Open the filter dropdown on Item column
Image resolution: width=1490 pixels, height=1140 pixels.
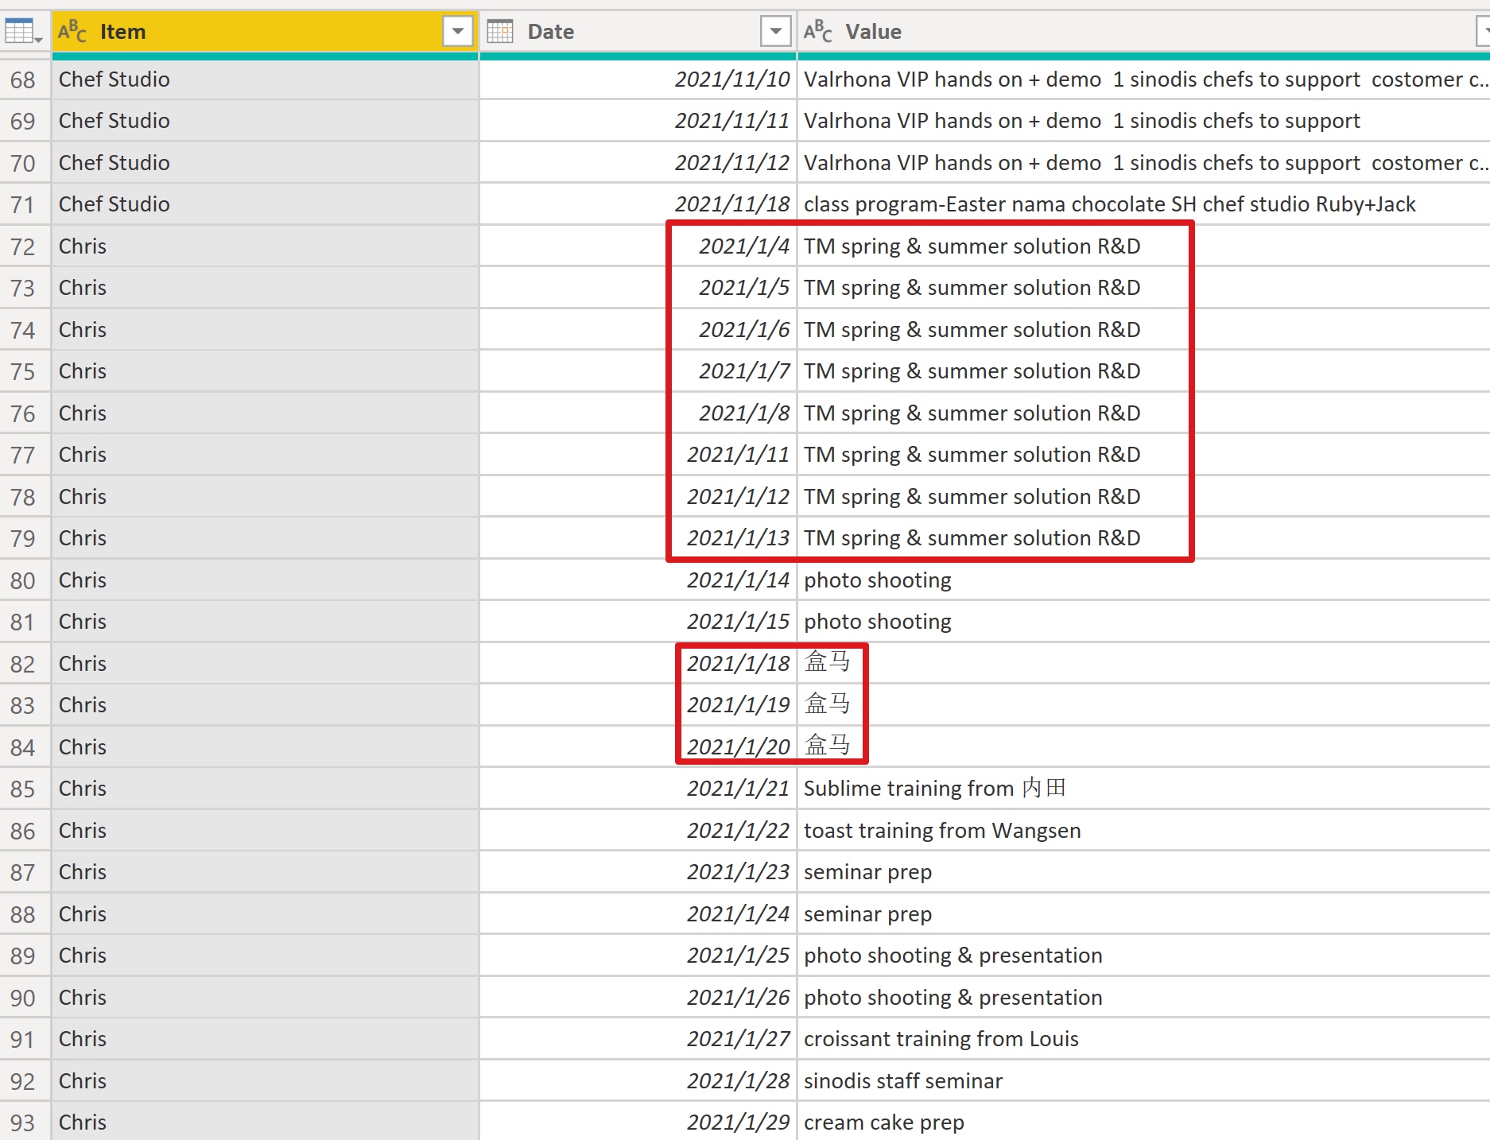point(458,31)
